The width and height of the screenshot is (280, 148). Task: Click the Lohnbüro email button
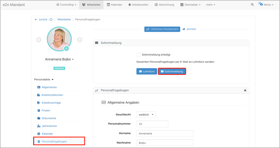(147, 71)
